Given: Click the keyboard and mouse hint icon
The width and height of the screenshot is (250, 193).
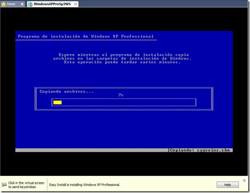Looking at the screenshot, I should point(4,185).
